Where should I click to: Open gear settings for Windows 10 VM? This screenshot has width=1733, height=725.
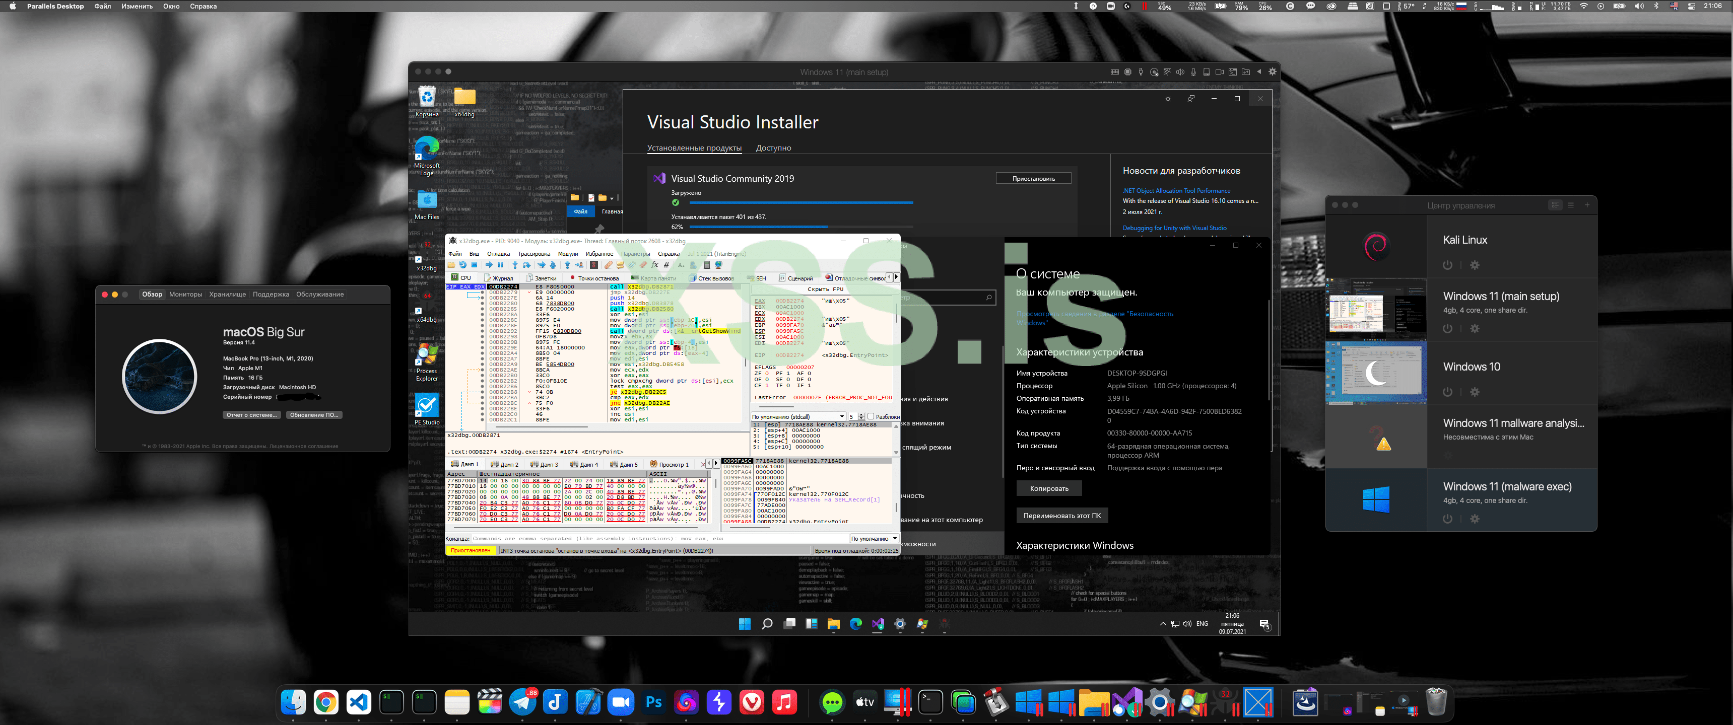(x=1475, y=392)
